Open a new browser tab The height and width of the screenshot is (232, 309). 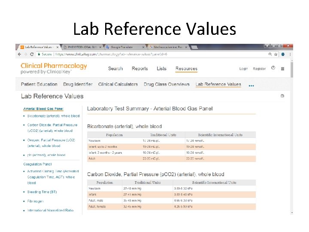click(x=194, y=47)
